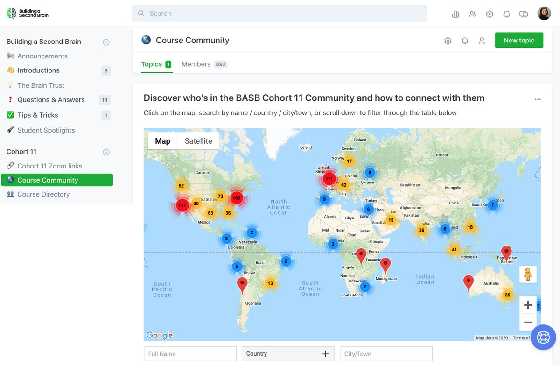This screenshot has height=365, width=560.
Task: Click the Questions & Answers 14 count badge
Action: tap(105, 100)
